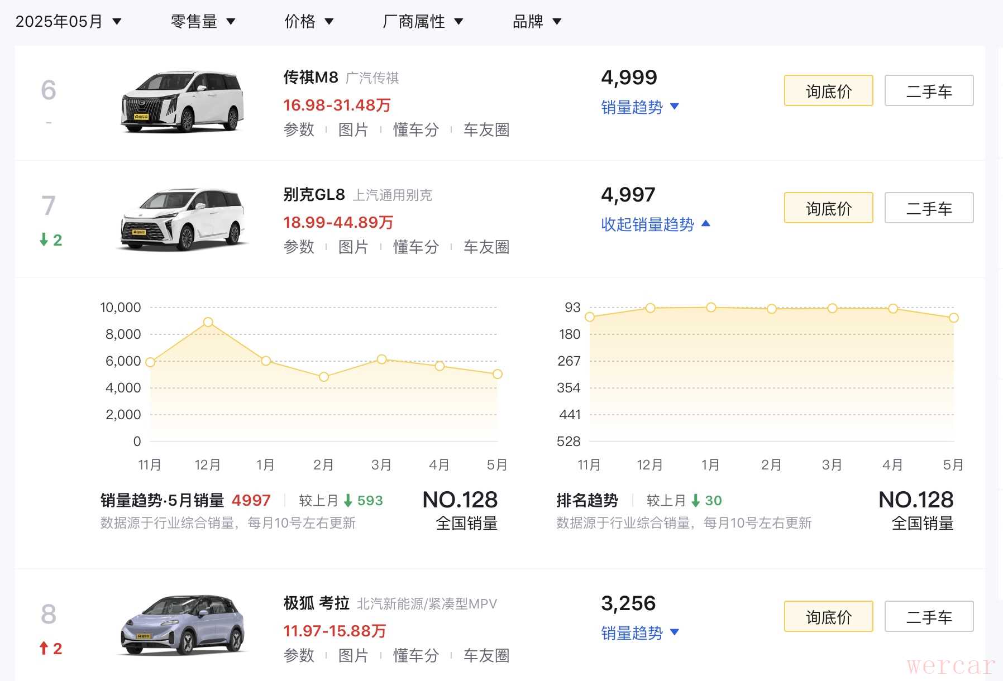Open the 别克GL8 model title link
The image size is (1003, 681).
(x=314, y=194)
